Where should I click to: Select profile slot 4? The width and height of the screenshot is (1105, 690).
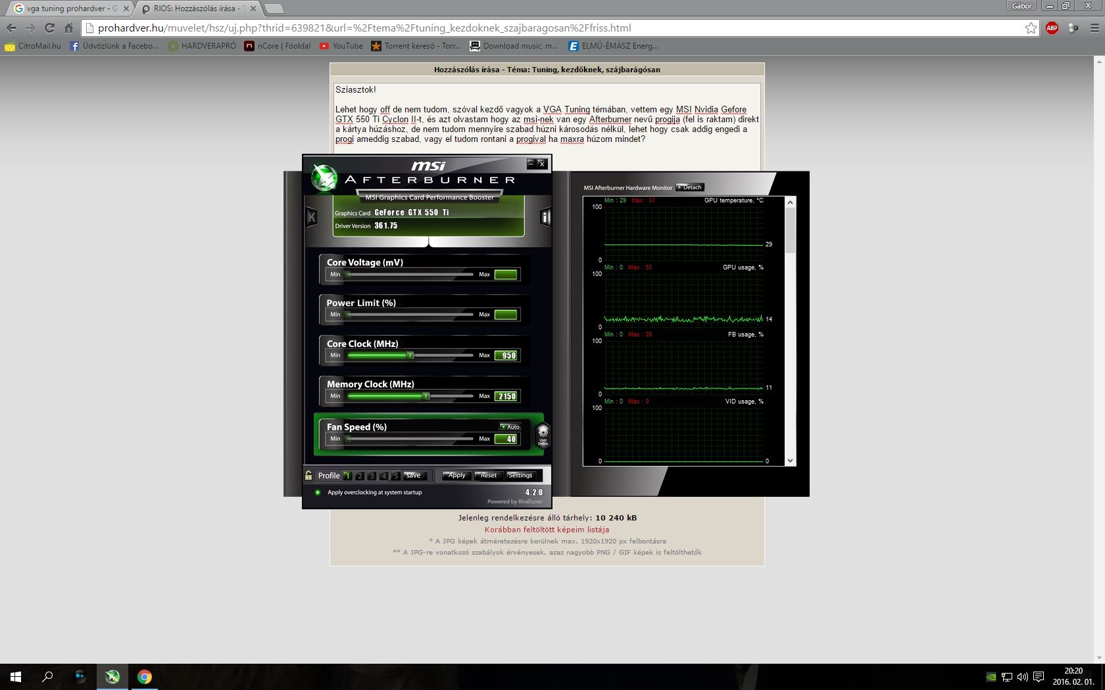coord(384,476)
